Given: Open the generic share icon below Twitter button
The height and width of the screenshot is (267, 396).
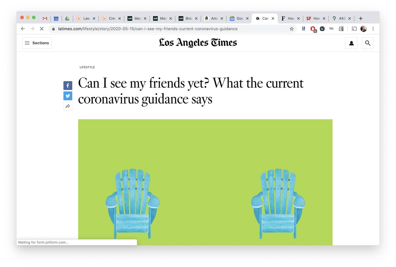Looking at the screenshot, I should click(68, 106).
